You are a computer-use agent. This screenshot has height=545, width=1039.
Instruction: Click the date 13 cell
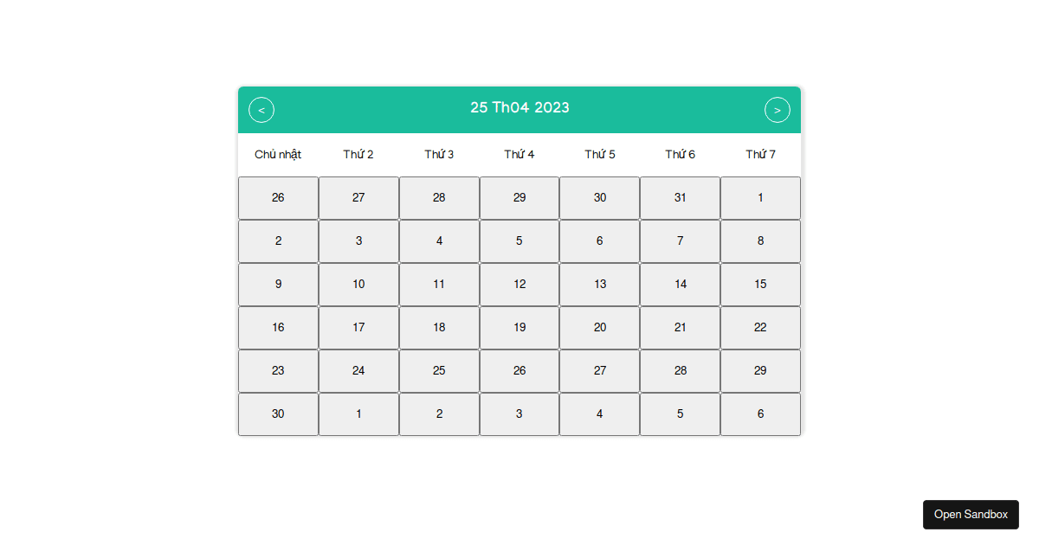[x=599, y=284]
